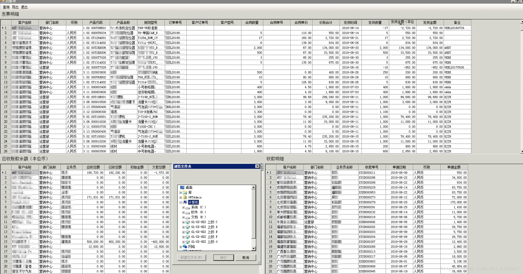The height and width of the screenshot is (274, 523).
Task: Click the 新建文件夹(M) button
Action: pyautogui.click(x=191, y=258)
